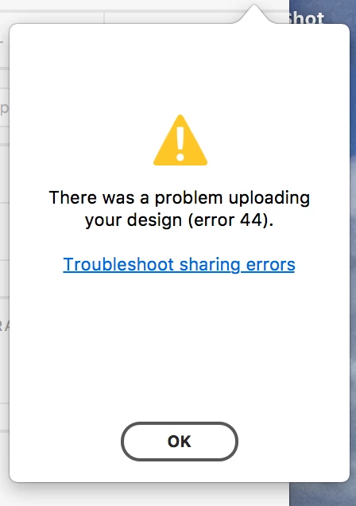Click the popover's pointer arrow at the top

coord(254,14)
